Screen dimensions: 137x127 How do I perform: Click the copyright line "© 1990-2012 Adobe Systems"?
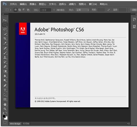tap(57, 101)
